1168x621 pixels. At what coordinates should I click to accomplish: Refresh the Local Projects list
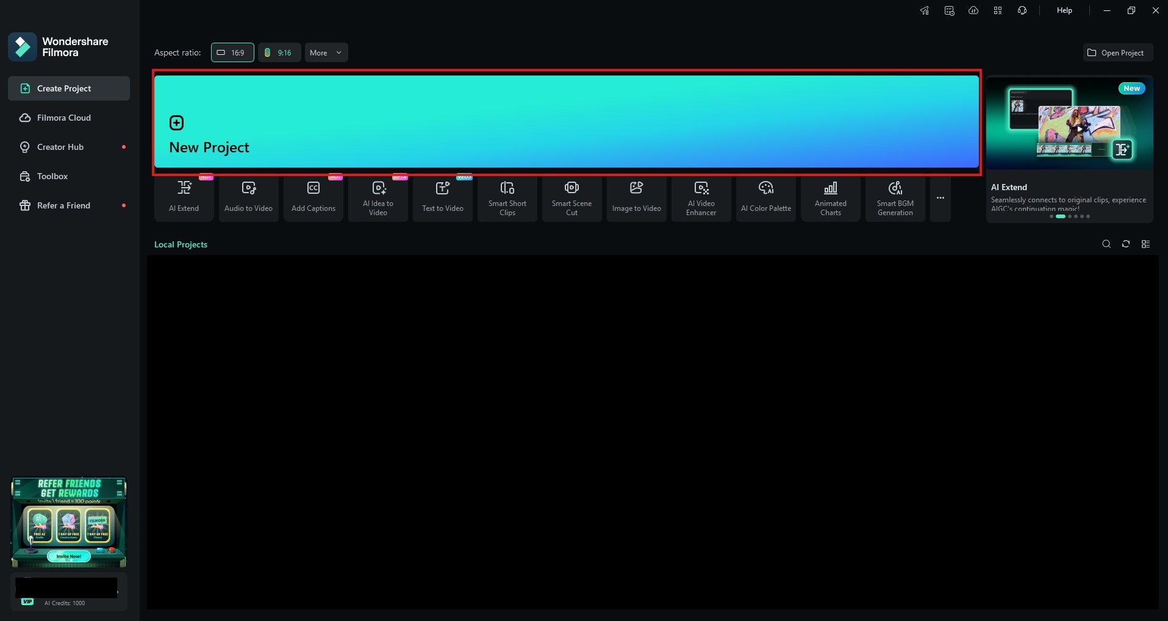click(1126, 244)
